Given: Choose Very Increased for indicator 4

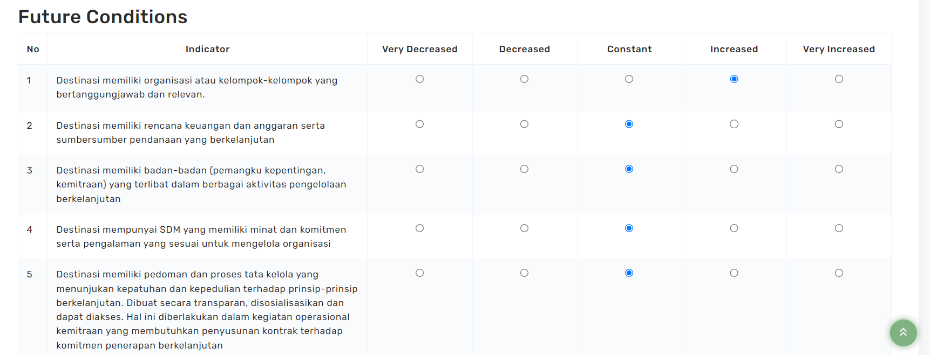Looking at the screenshot, I should pos(839,228).
